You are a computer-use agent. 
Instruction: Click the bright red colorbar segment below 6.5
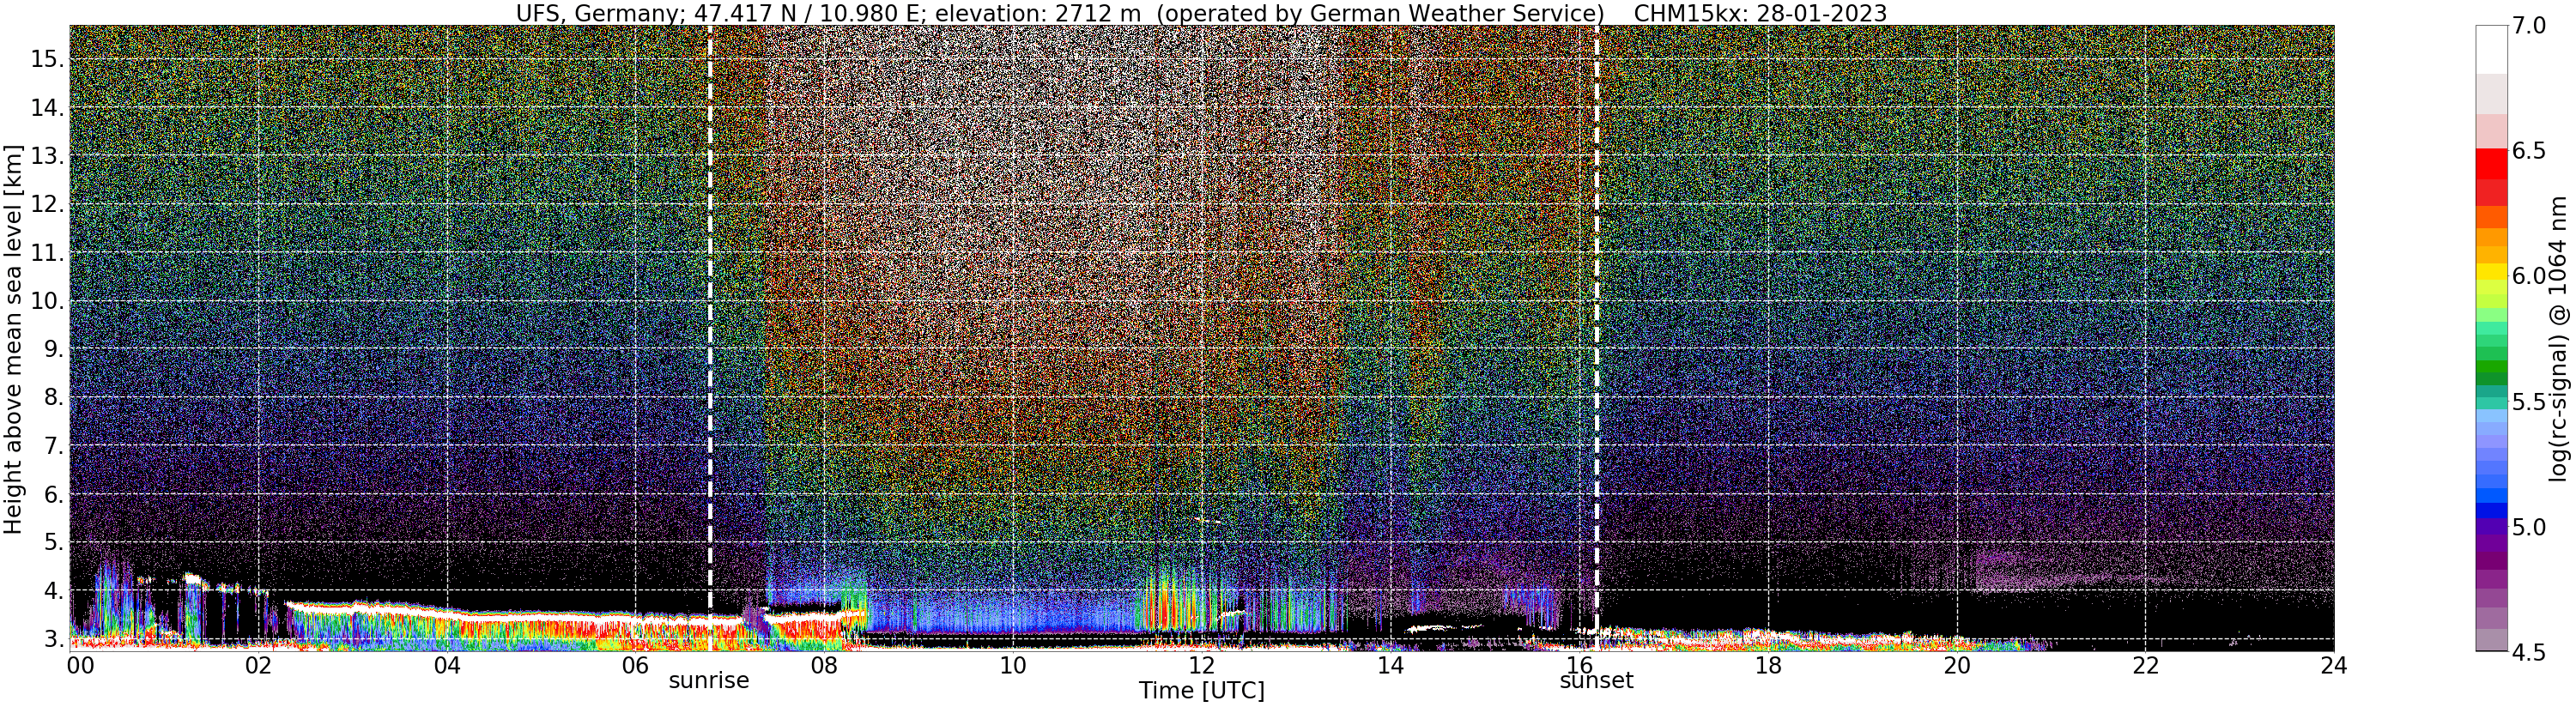click(x=2491, y=165)
